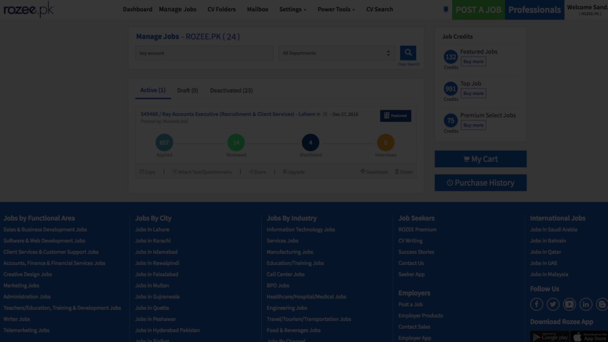Screen dimensions: 608x342
Task: Click the eye icon beside the job title
Action: click(319, 114)
